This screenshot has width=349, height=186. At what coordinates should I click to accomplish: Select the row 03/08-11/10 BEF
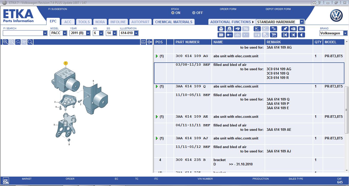coord(249,73)
